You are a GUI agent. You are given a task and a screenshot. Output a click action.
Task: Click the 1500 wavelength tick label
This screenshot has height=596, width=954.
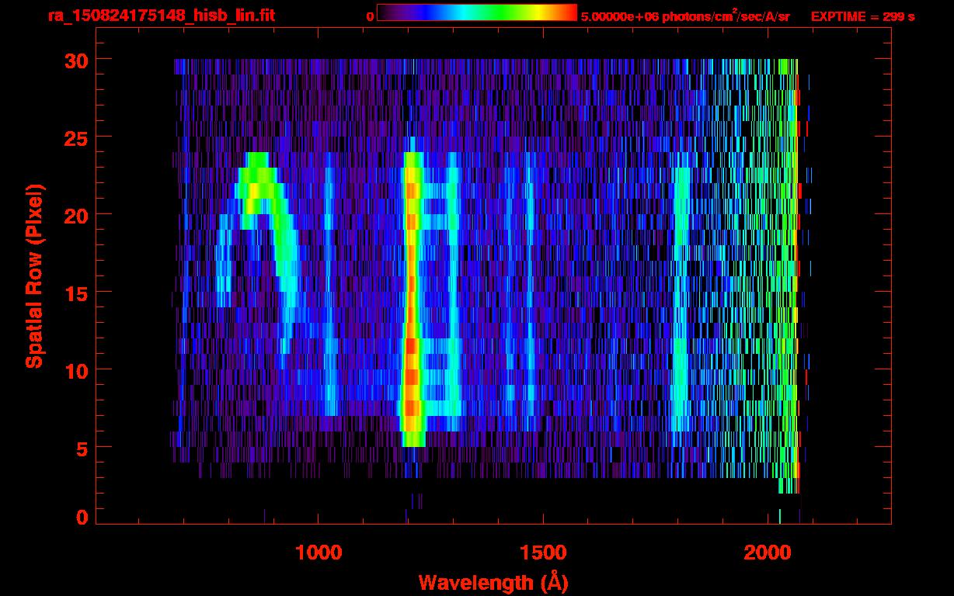pyautogui.click(x=542, y=553)
